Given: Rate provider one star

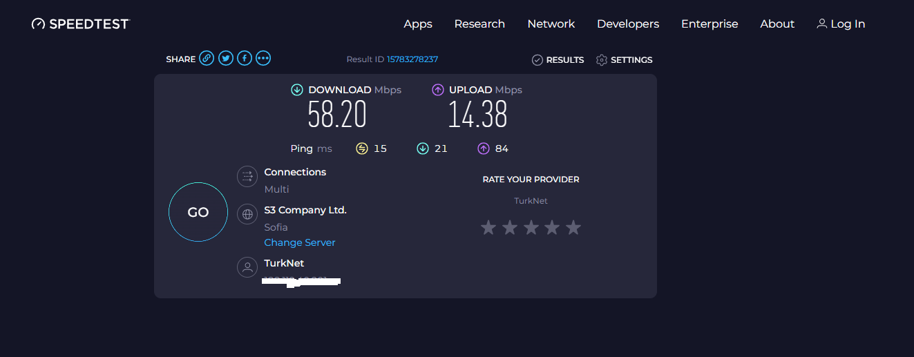Looking at the screenshot, I should click(x=488, y=227).
